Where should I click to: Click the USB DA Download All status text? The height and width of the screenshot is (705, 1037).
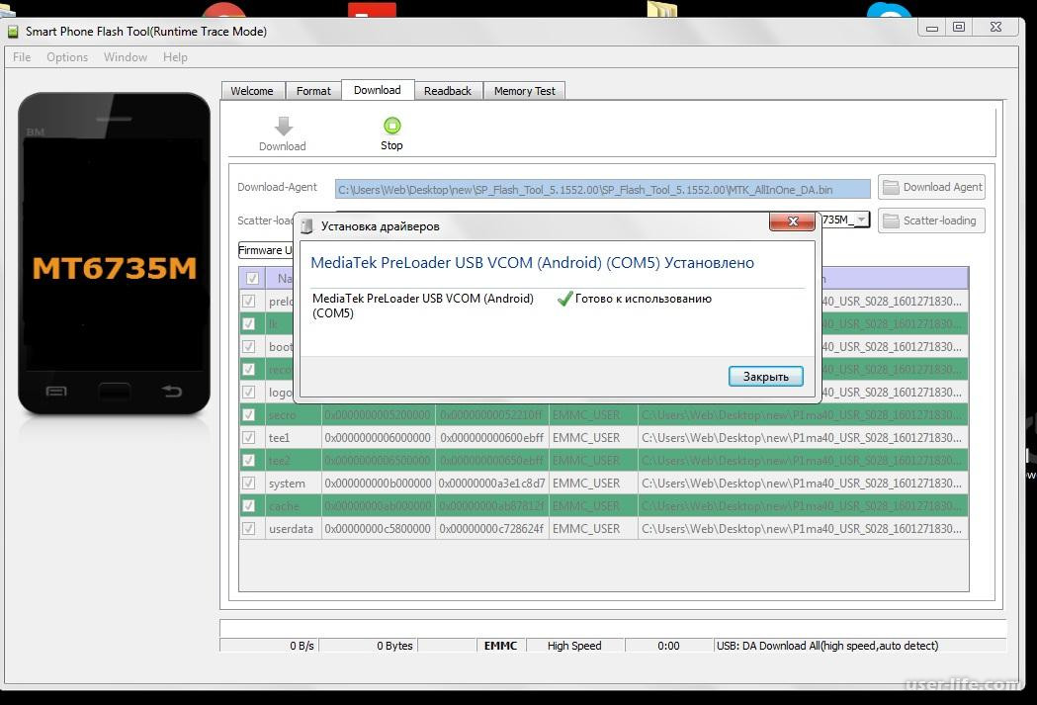tap(828, 646)
